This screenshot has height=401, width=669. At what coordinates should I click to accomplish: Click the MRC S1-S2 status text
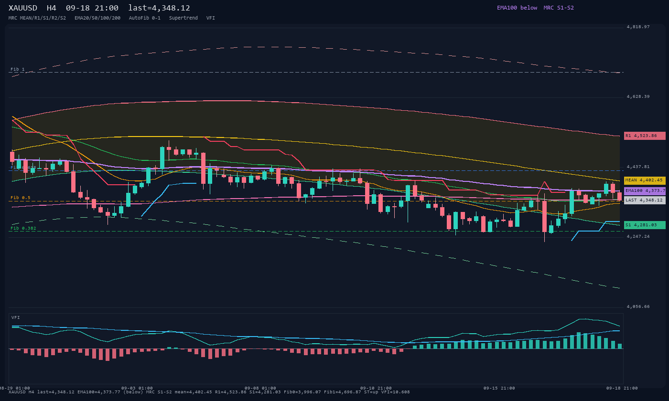click(x=559, y=8)
